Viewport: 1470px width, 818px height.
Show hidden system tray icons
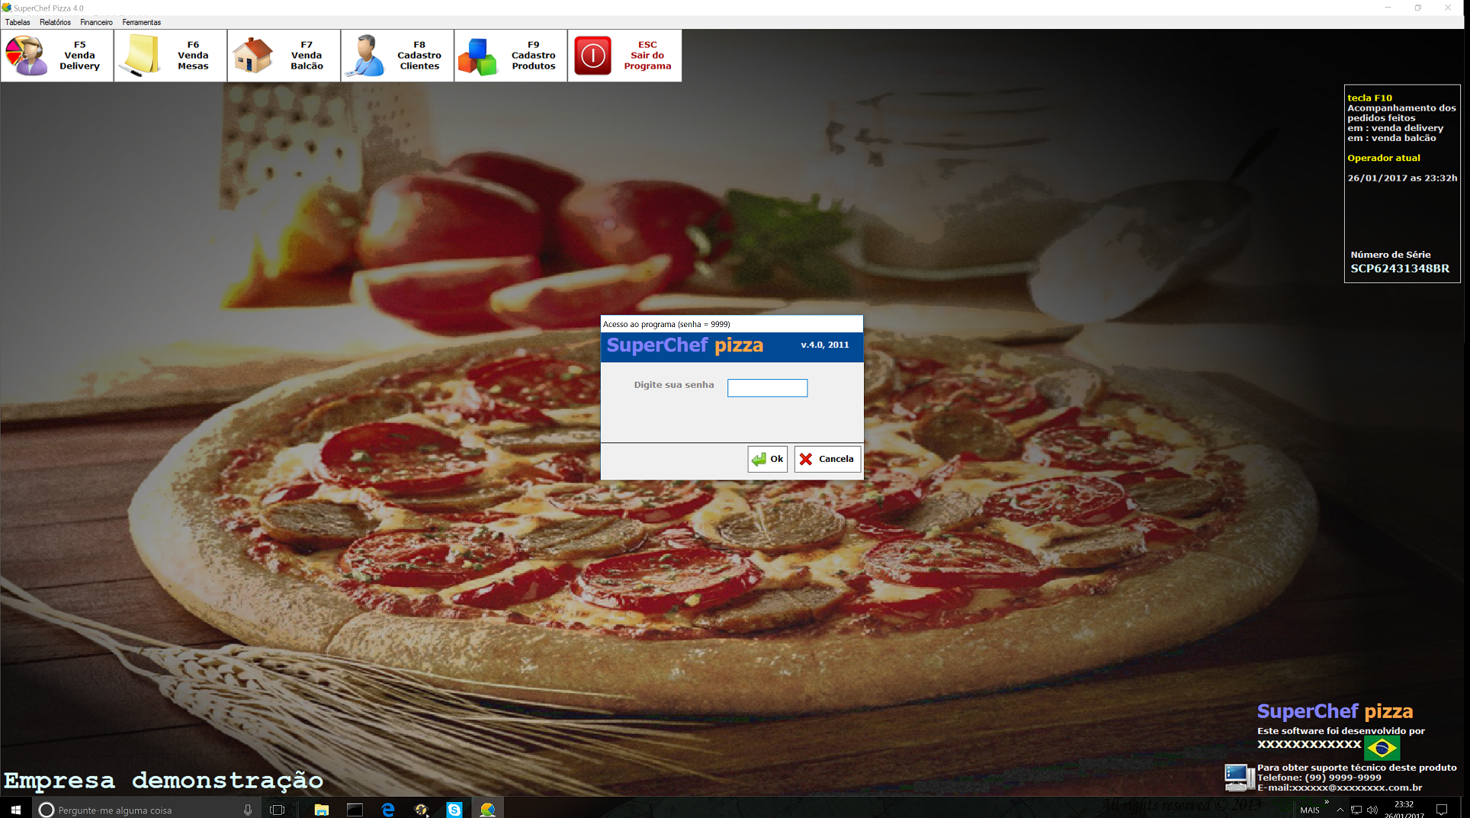coord(1340,810)
